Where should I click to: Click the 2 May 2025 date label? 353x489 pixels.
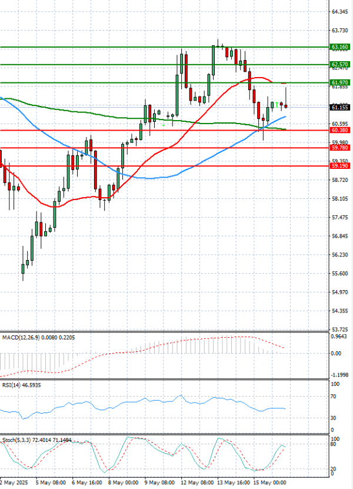[x=15, y=481]
